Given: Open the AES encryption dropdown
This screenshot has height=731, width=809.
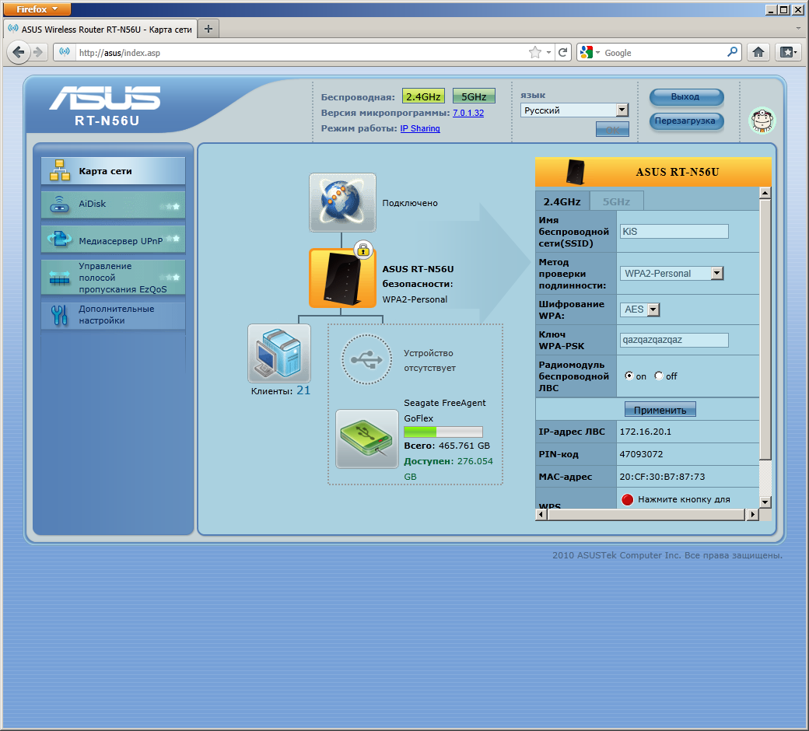Looking at the screenshot, I should click(639, 310).
